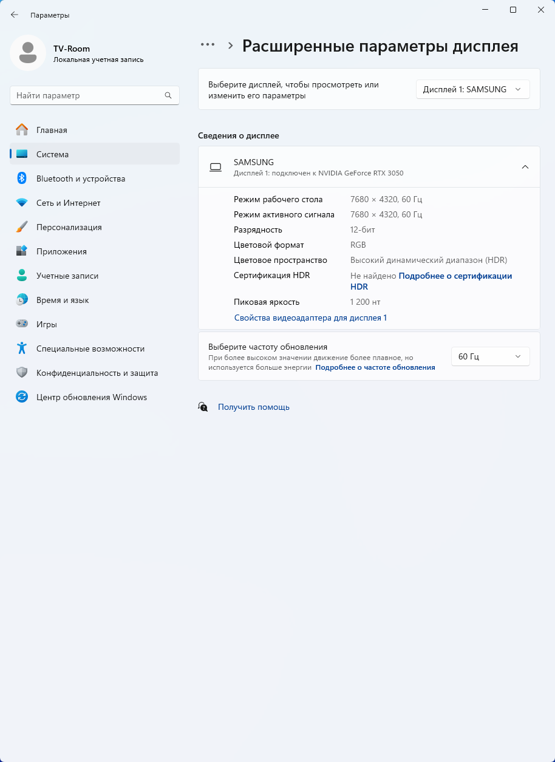Open the 60 Гц refresh rate dropdown
This screenshot has width=555, height=762.
(x=490, y=356)
